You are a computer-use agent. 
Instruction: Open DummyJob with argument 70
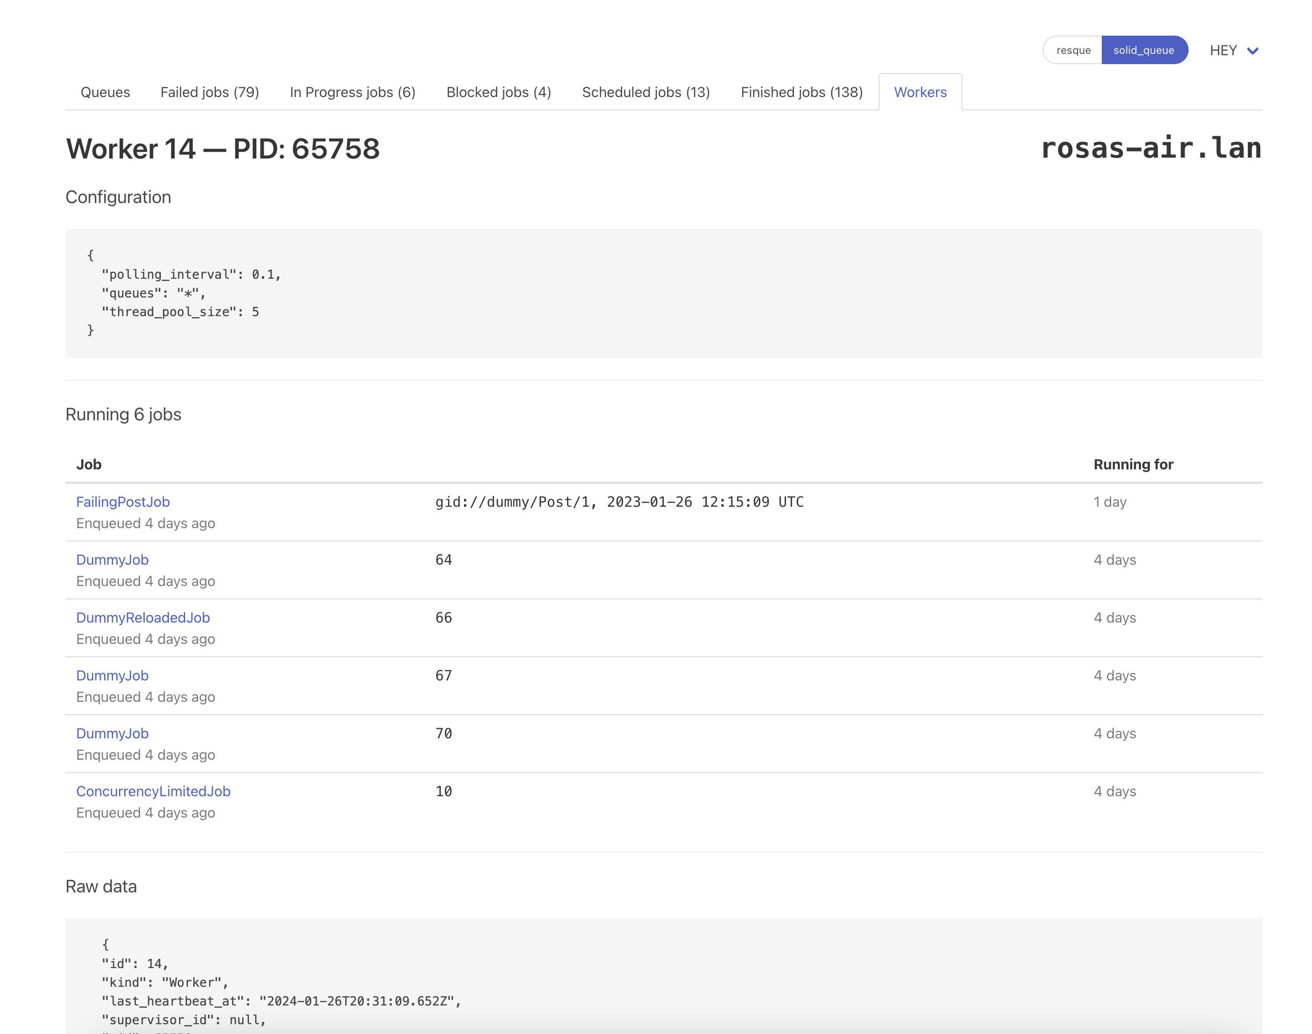coord(112,733)
